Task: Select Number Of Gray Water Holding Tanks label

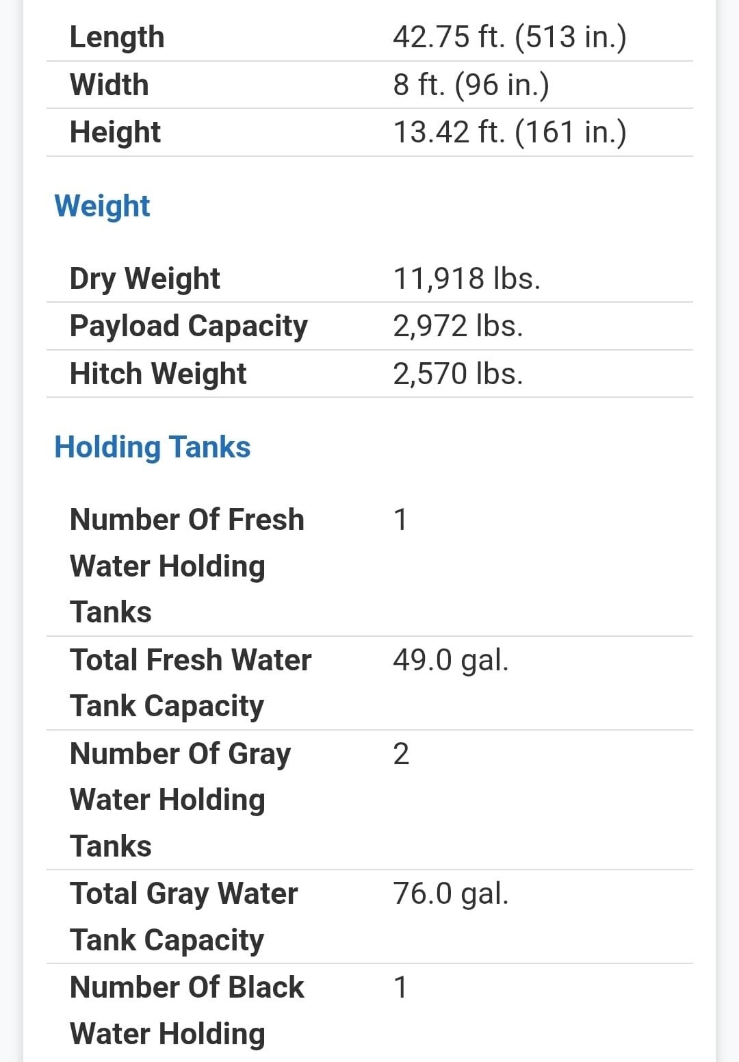Action: pos(180,800)
